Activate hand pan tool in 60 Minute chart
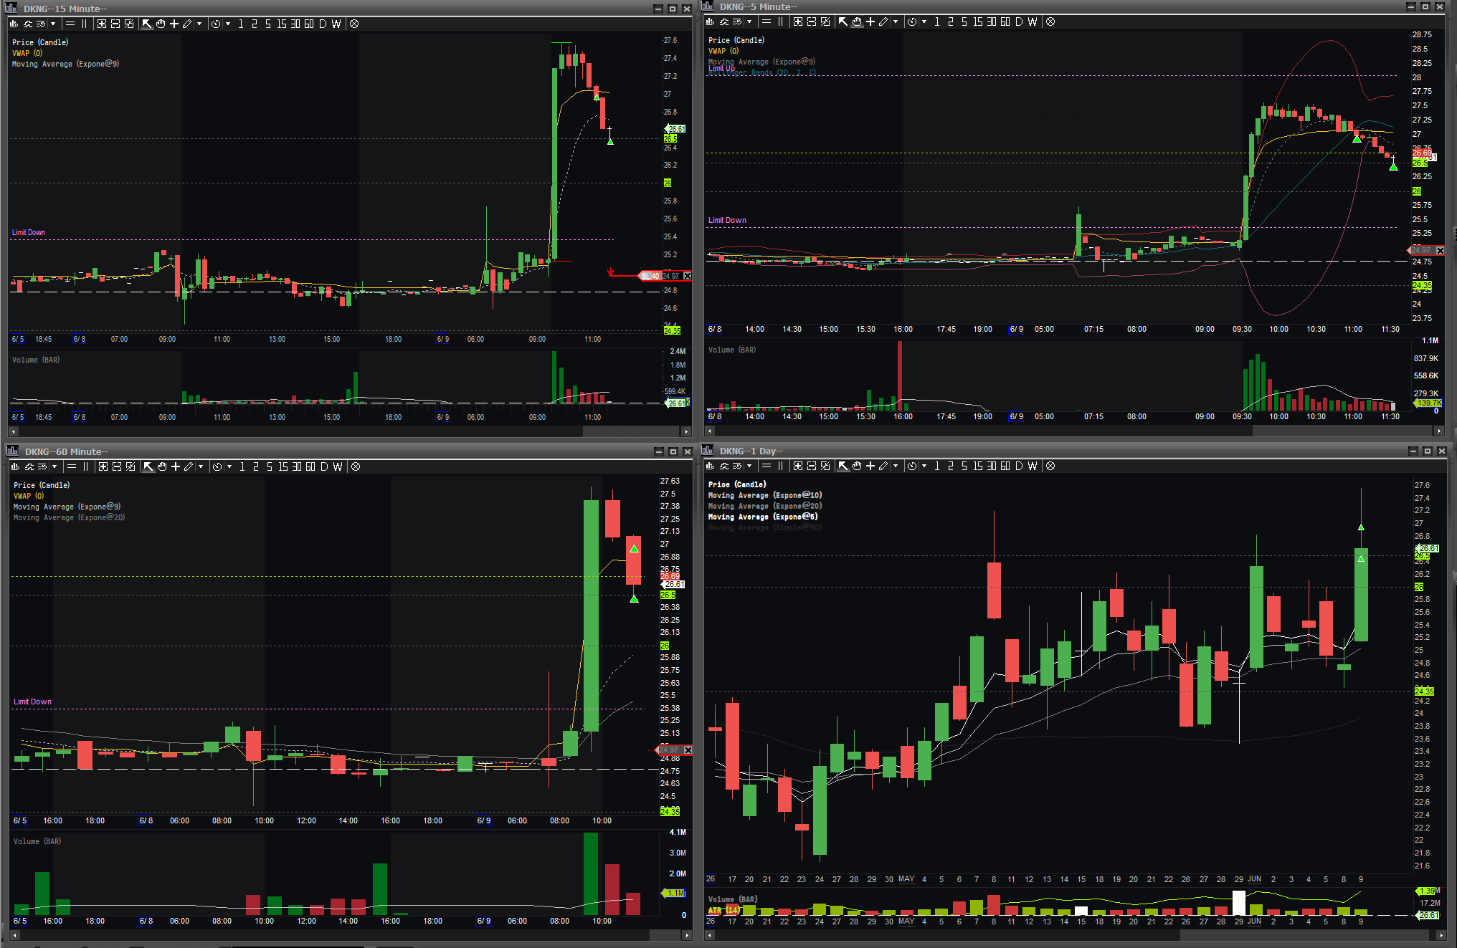Image resolution: width=1457 pixels, height=948 pixels. (x=162, y=466)
